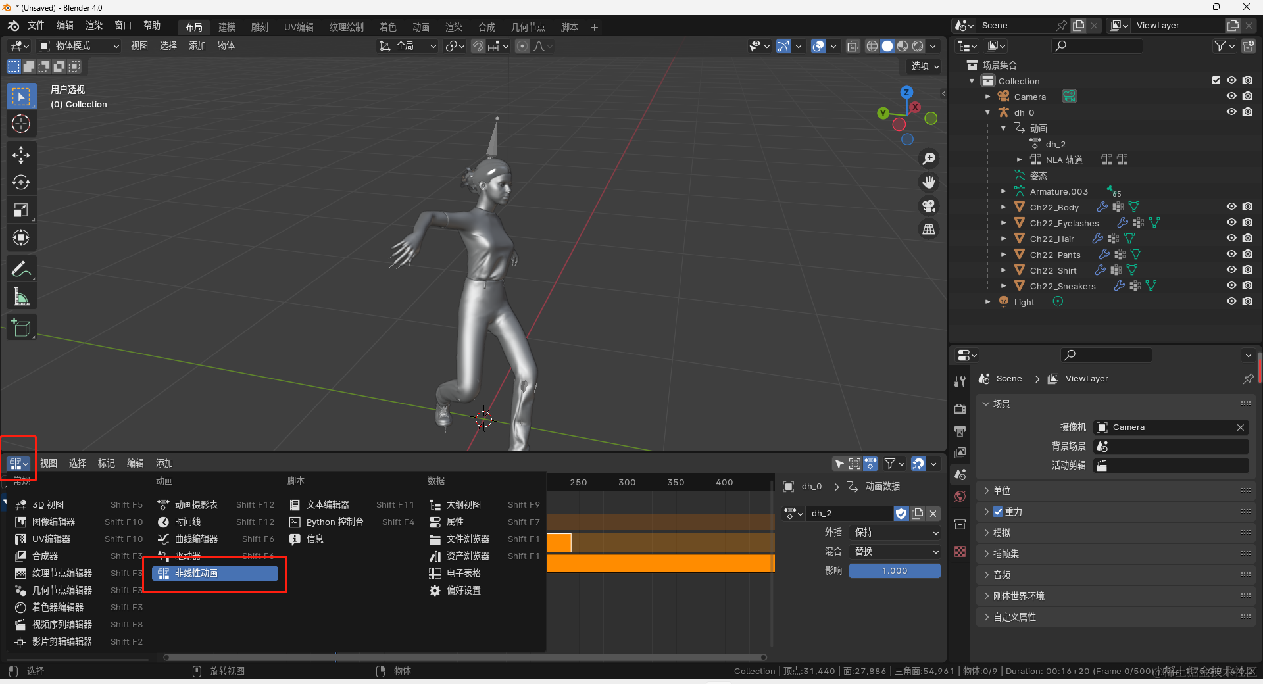1263x684 pixels.
Task: Select the Rotate tool
Action: click(21, 182)
